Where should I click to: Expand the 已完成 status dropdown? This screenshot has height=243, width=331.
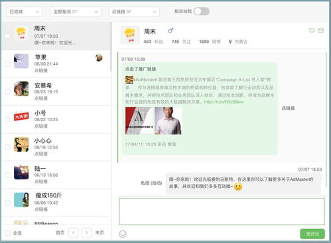click(25, 12)
